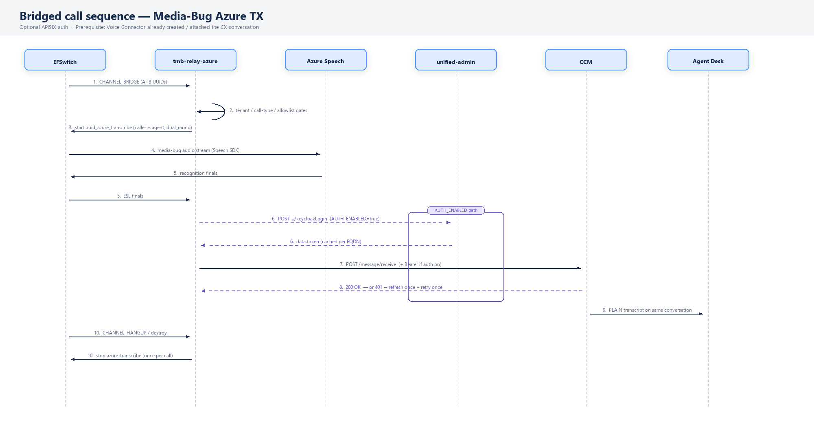Click the Agent Desk participant box
Screen dimensions: 814x440
click(708, 60)
